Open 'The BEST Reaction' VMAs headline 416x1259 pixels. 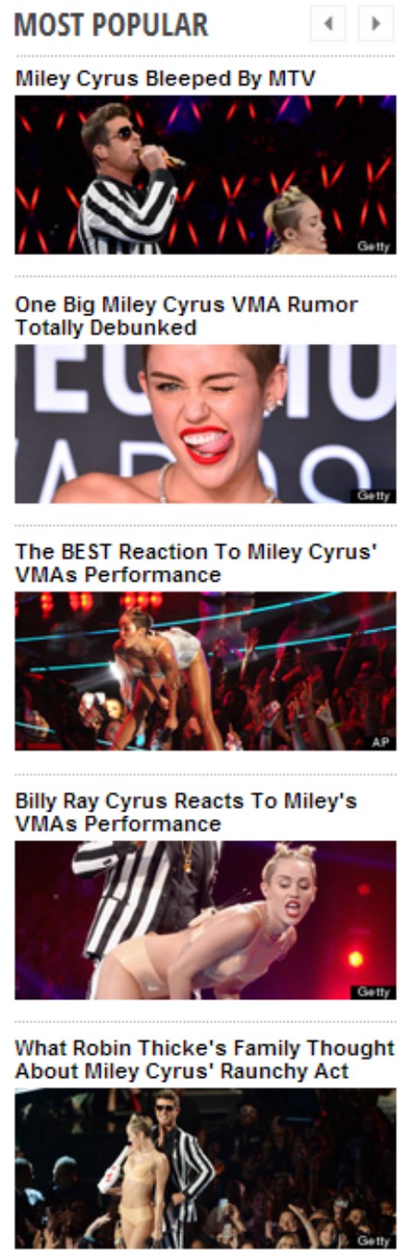tap(196, 563)
